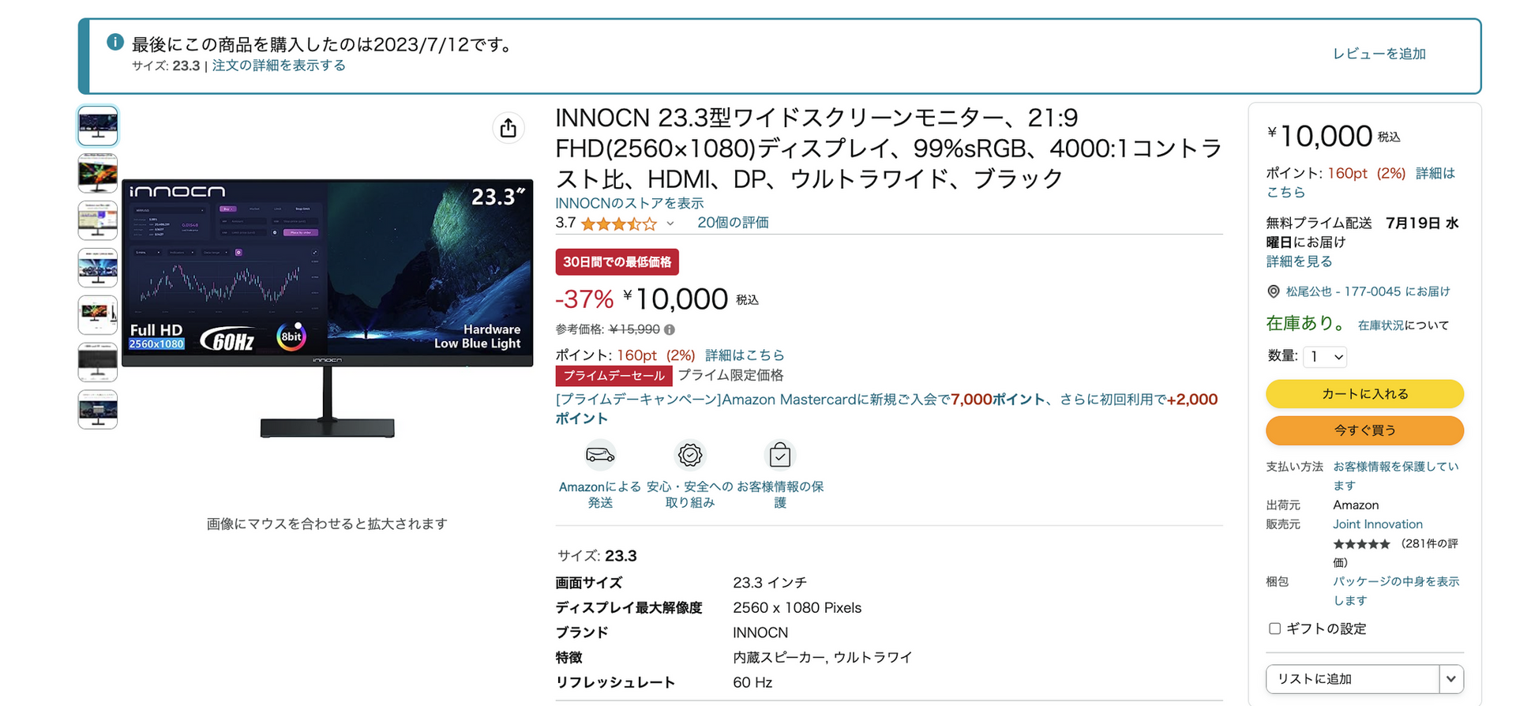Click カートに入れる button
The image size is (1516, 706).
point(1364,394)
